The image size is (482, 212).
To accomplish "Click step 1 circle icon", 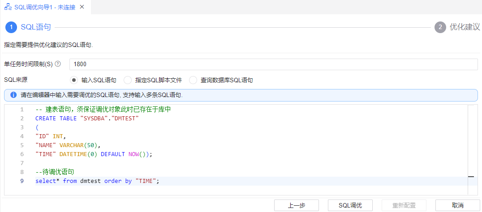I will [11, 27].
